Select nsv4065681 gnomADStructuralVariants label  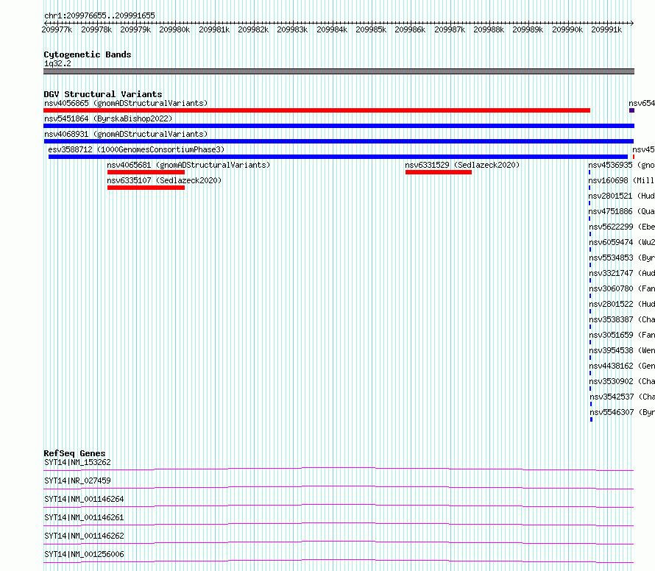tap(188, 165)
